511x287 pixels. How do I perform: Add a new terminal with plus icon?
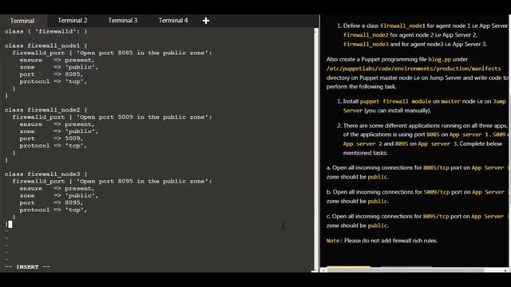tap(206, 21)
